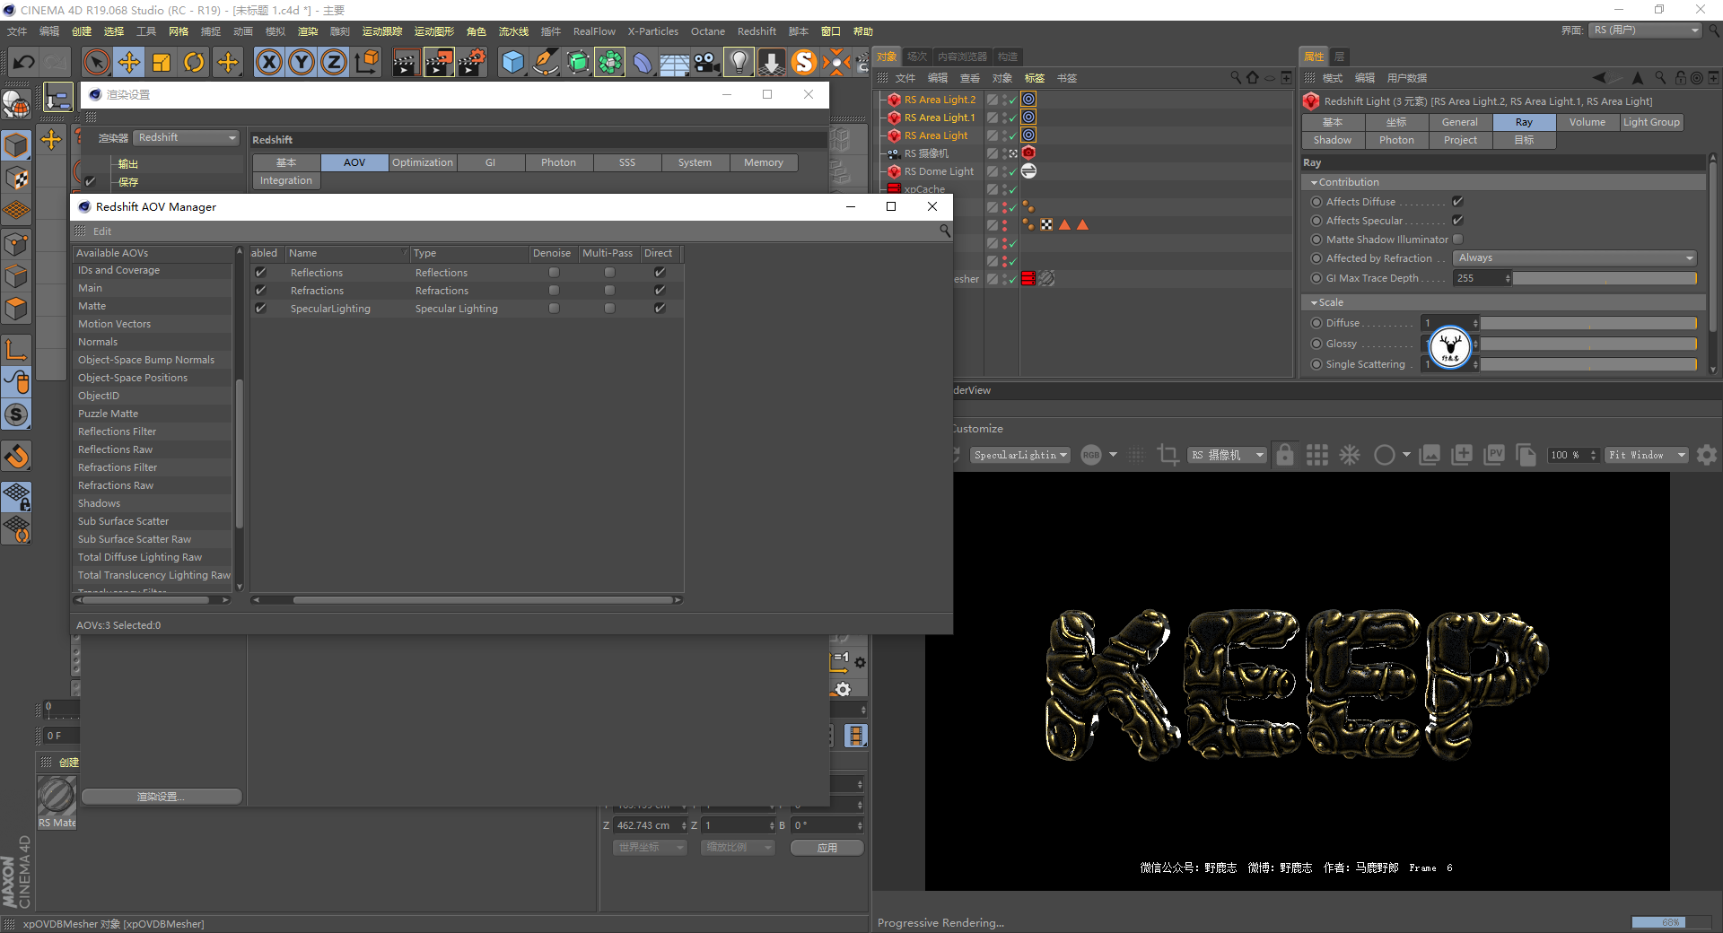Image resolution: width=1723 pixels, height=933 pixels.
Task: Click the PV picture viewer icon
Action: 1494,455
